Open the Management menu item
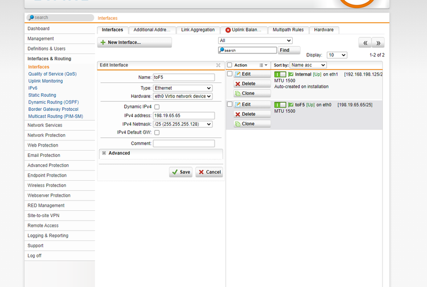Image resolution: width=427 pixels, height=287 pixels. [x=60, y=39]
